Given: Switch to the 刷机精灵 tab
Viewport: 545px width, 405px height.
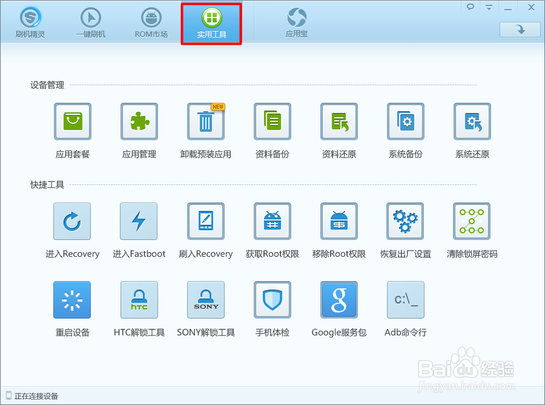Looking at the screenshot, I should (30, 22).
